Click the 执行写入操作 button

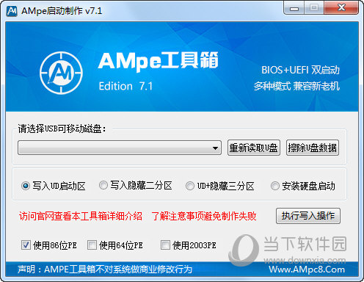308,216
